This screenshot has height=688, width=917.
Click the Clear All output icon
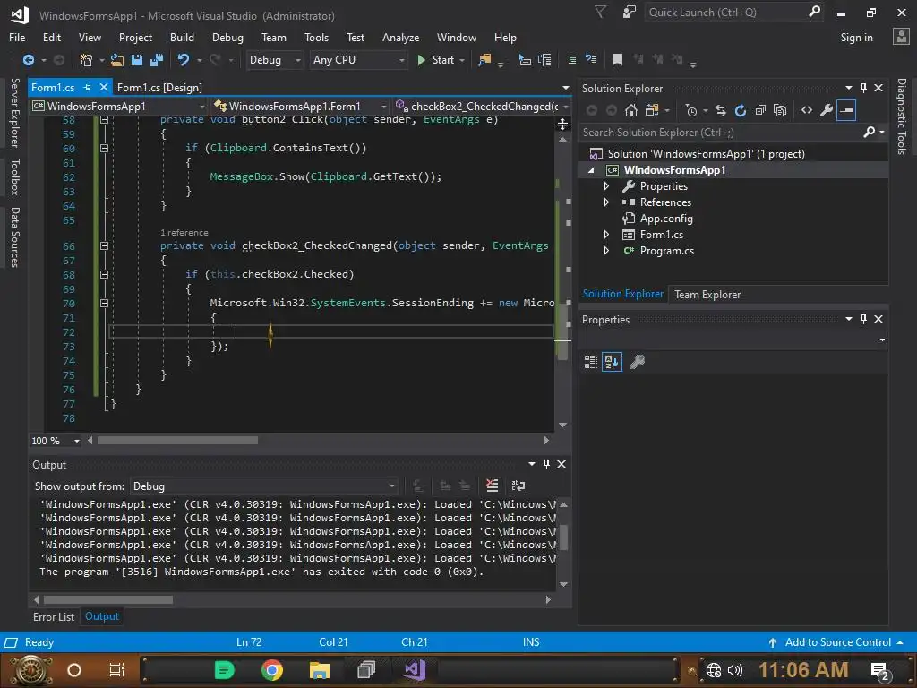(x=493, y=486)
